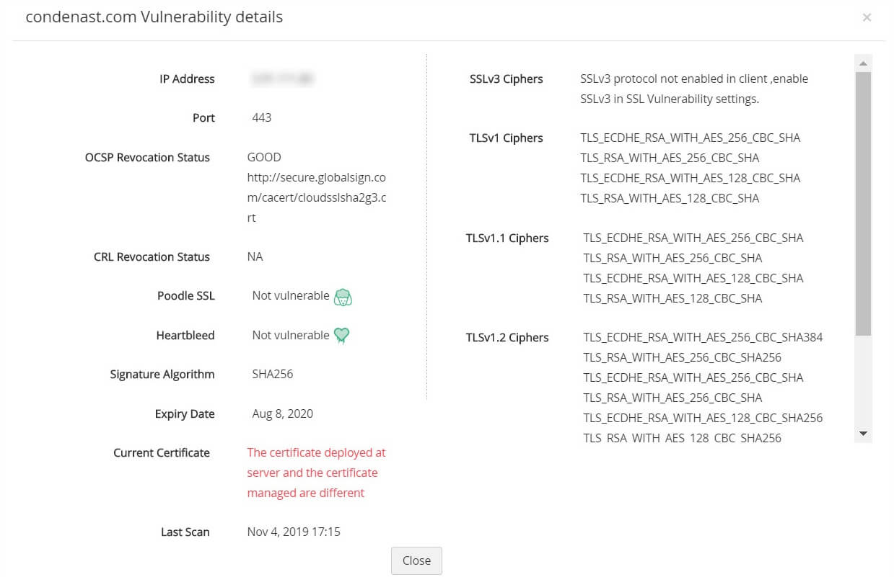Viewport: 894px width, 577px height.
Task: Select the TLSv1.1 Ciphers heading
Action: coord(507,238)
